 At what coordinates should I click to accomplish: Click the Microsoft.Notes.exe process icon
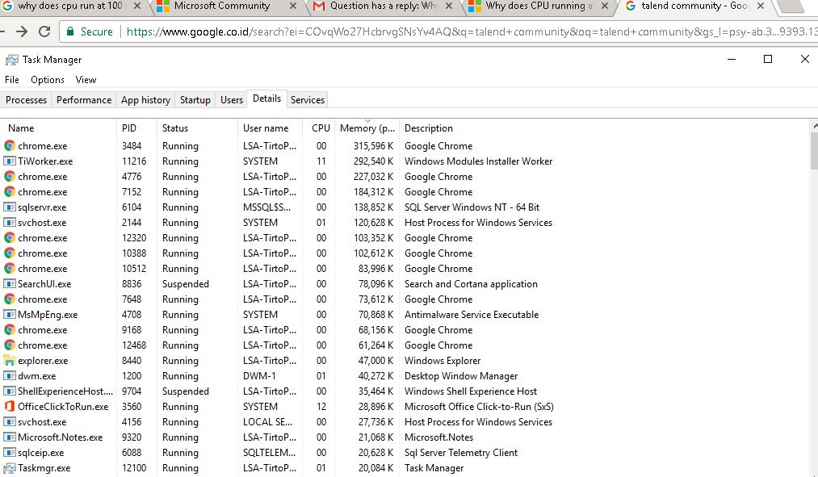10,437
